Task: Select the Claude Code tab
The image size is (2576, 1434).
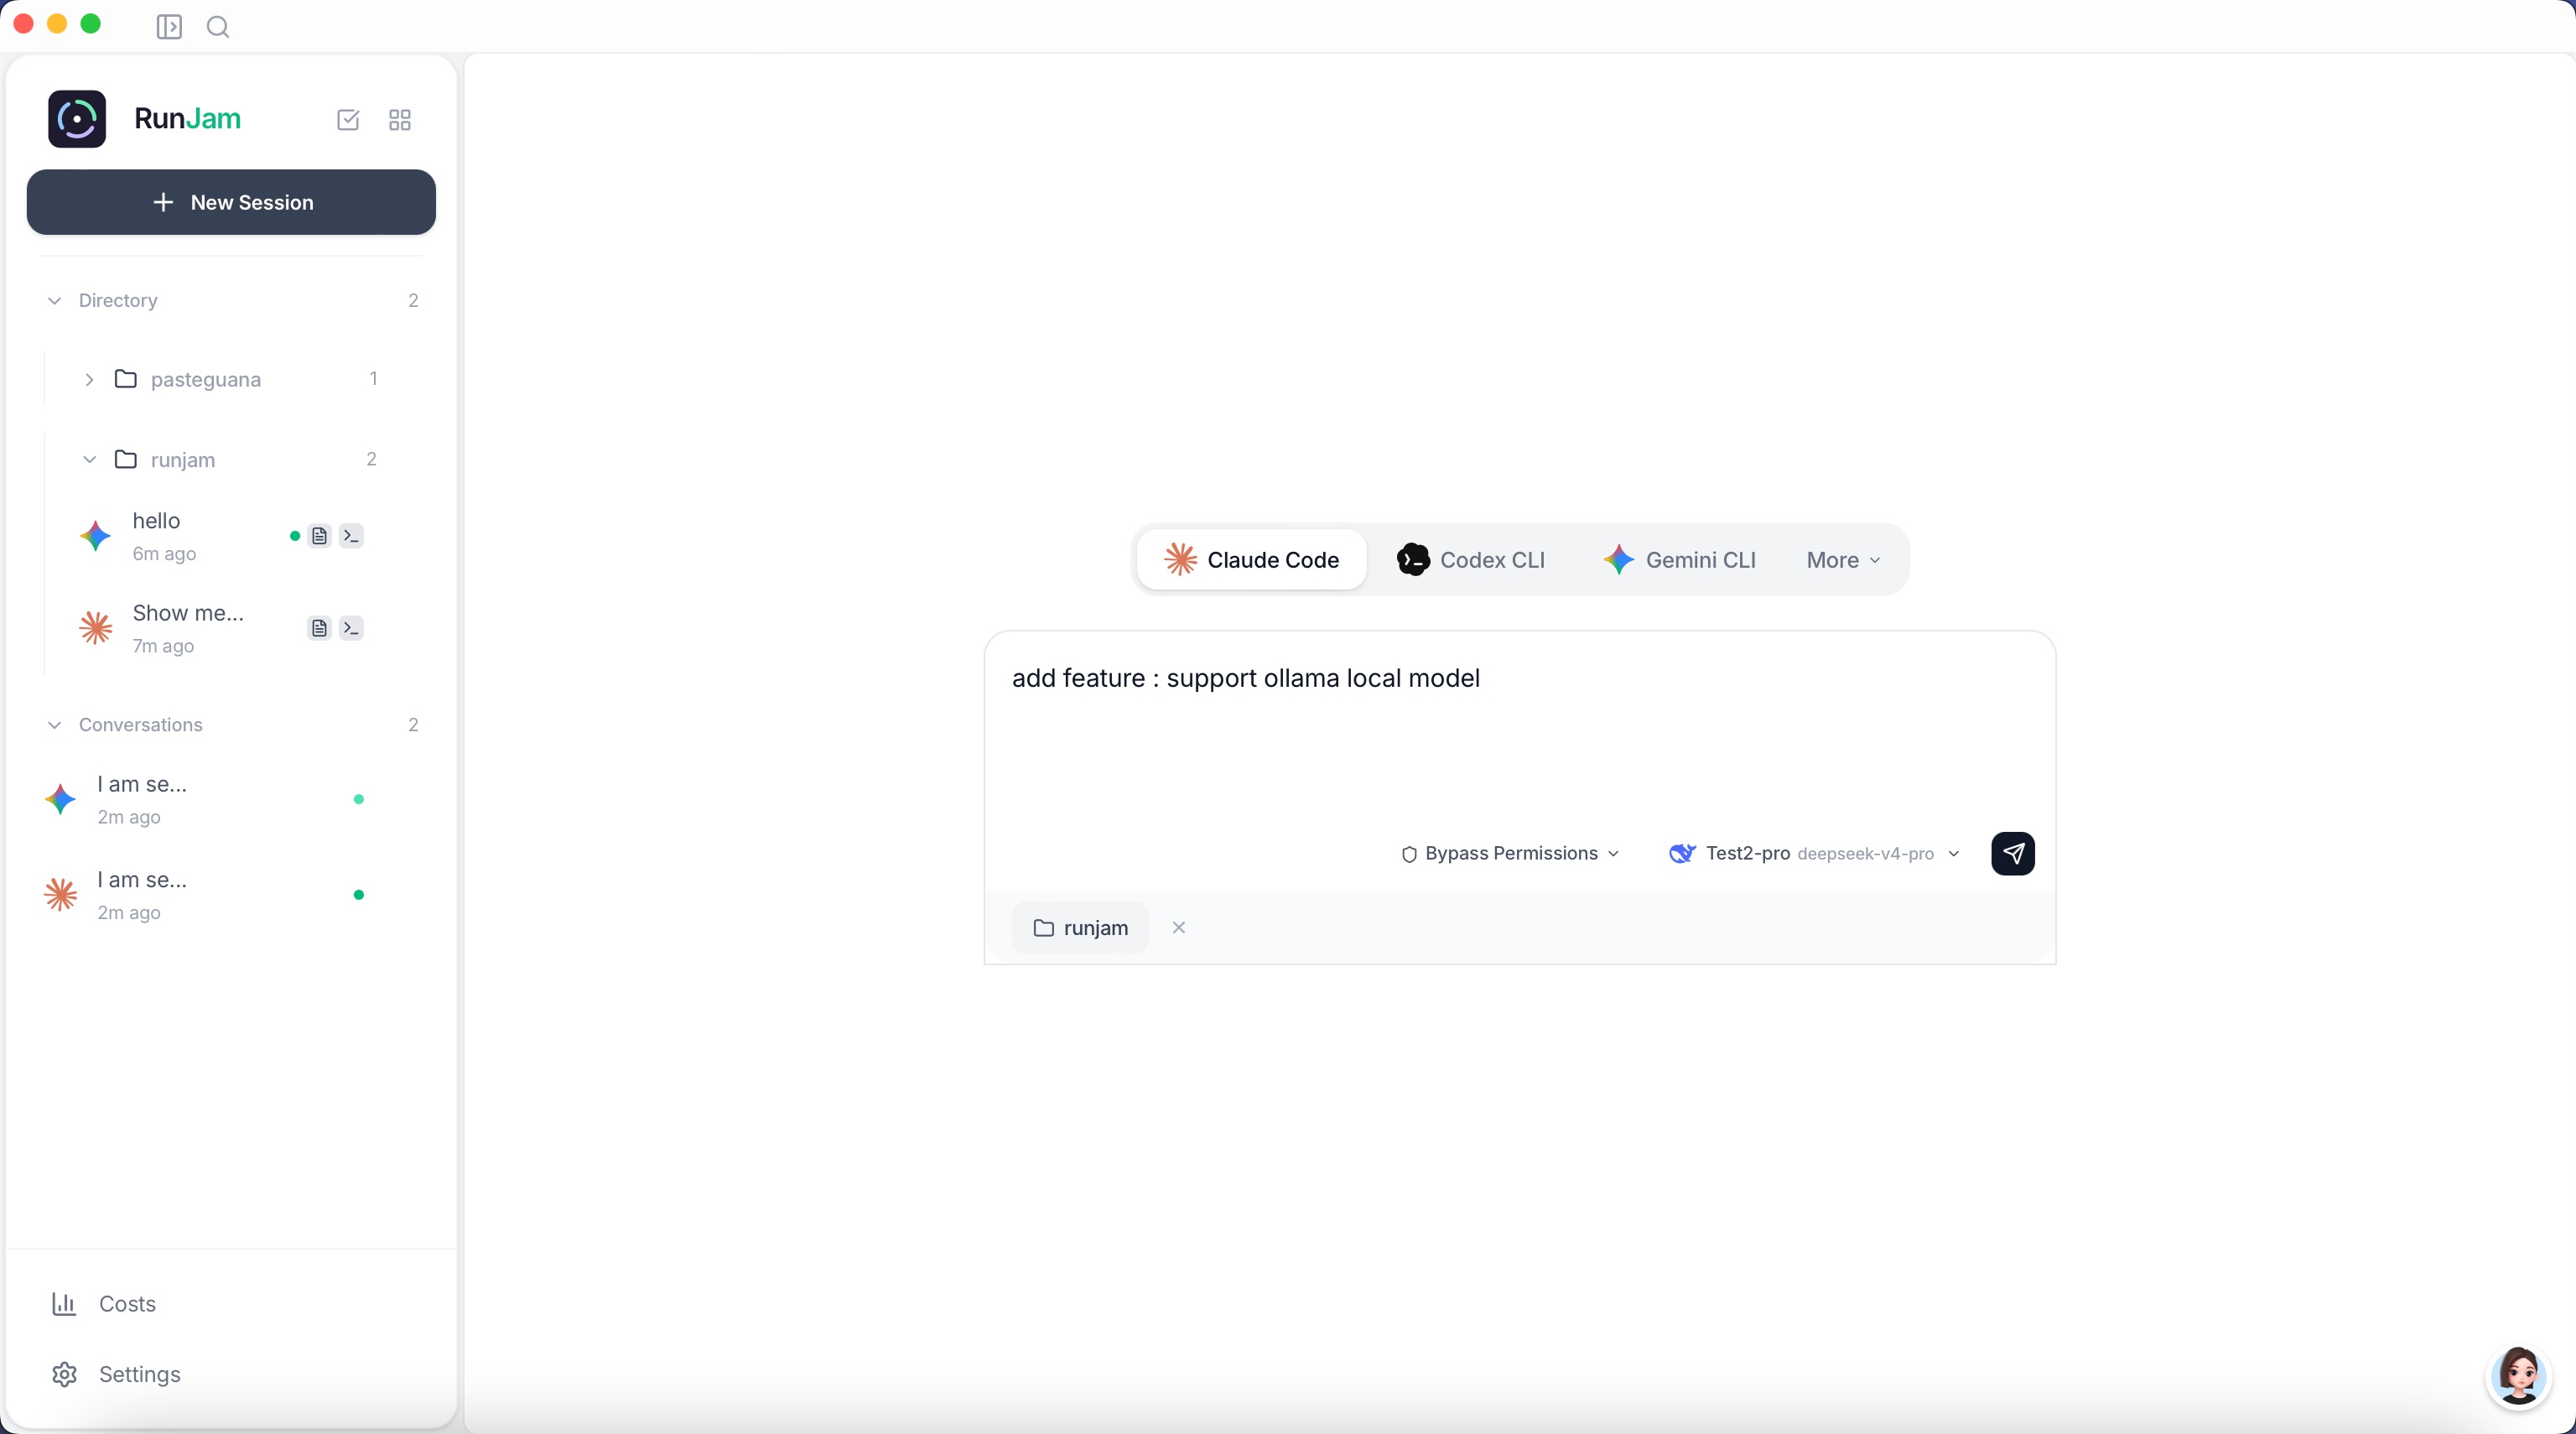Action: click(1251, 560)
